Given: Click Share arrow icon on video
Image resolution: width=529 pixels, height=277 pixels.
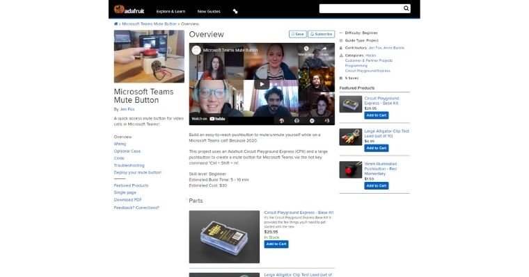Looking at the screenshot, I should 324,49.
